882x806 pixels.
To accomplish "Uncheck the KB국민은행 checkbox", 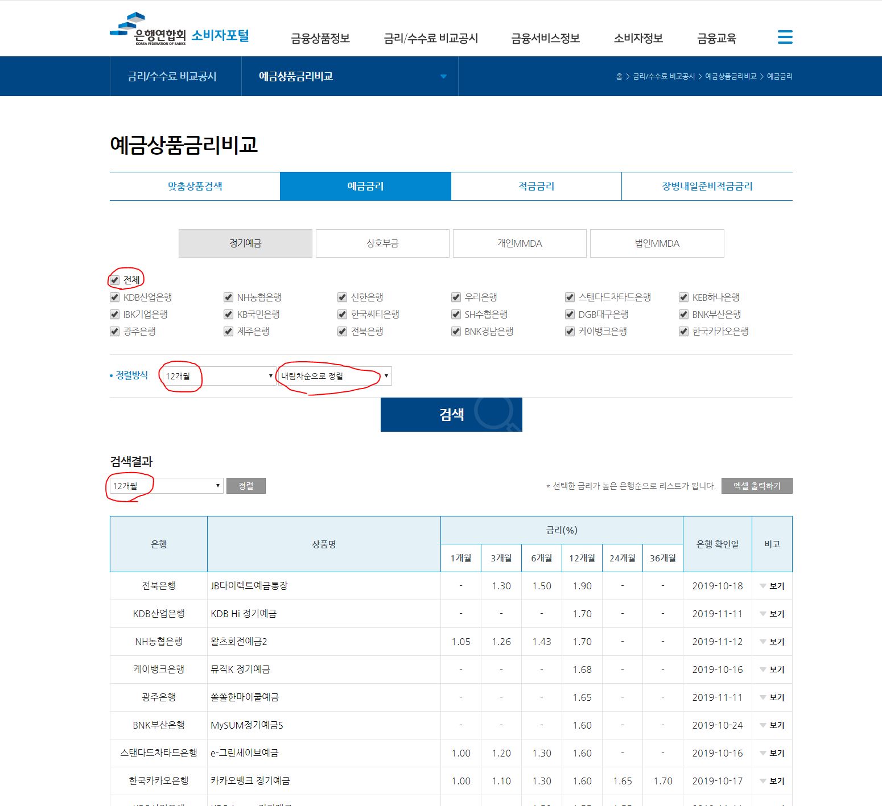I will click(x=228, y=315).
